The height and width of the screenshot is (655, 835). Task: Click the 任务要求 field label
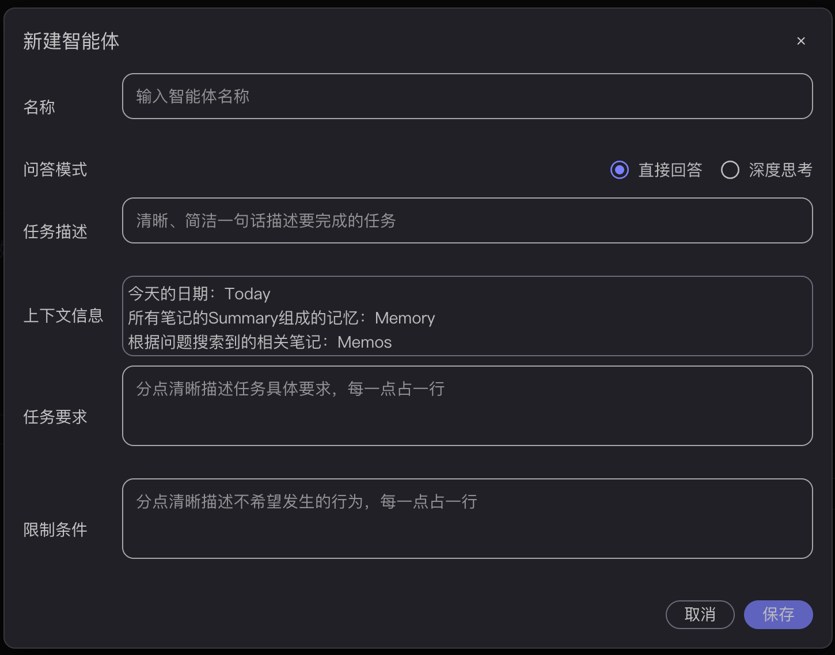(x=55, y=417)
